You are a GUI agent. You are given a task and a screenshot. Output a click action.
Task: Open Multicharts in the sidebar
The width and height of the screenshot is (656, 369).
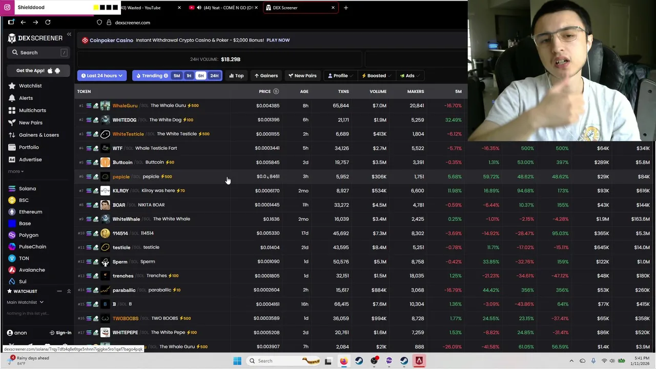click(32, 110)
